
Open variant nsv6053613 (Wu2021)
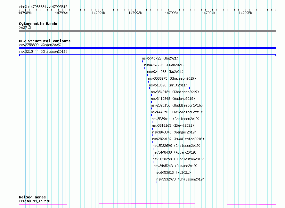(173, 172)
